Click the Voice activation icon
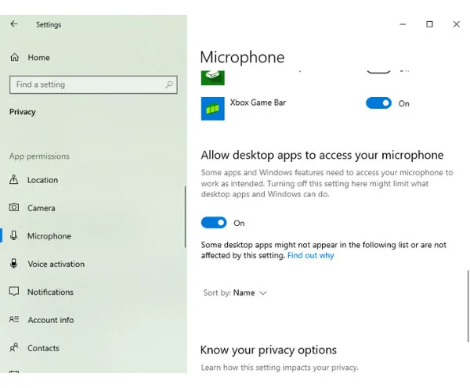This screenshot has height=388, width=470. coord(14,264)
